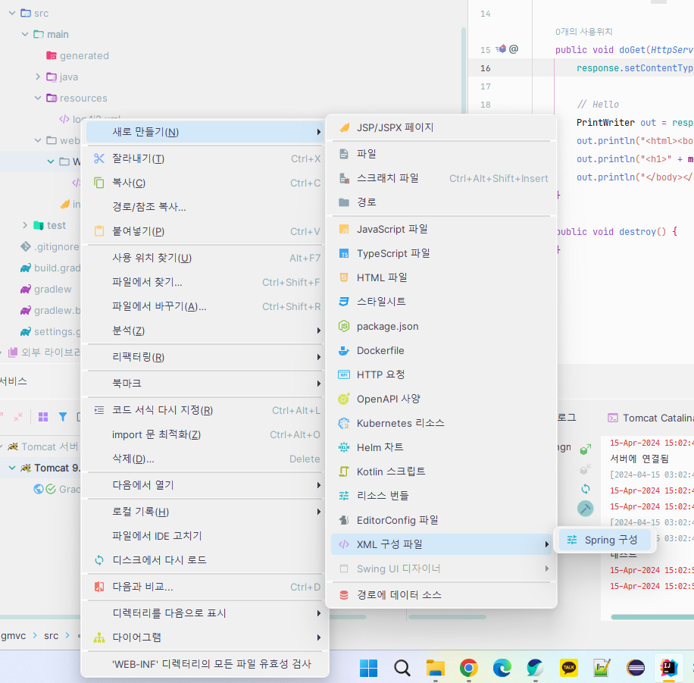The height and width of the screenshot is (683, 694).
Task: Expand '디렉터리를 다음으로 표시' submenu
Action: coord(205,613)
